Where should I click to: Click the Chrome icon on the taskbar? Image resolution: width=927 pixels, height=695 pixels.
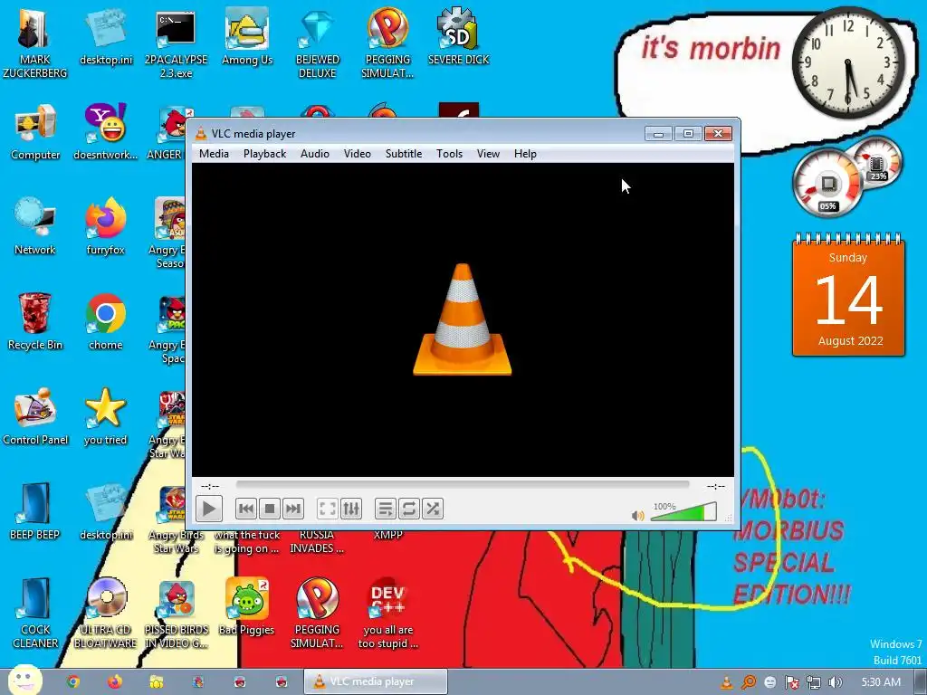(72, 681)
